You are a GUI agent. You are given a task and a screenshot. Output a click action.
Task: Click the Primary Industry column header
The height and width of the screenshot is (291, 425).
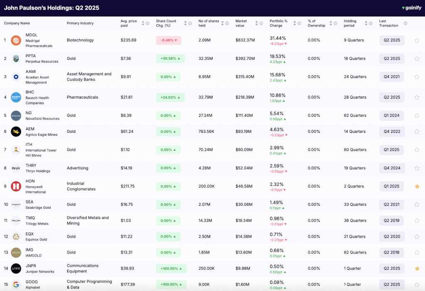(80, 23)
